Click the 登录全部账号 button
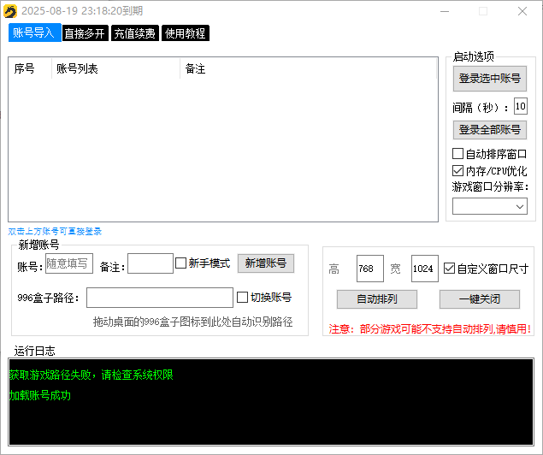Viewport: 543px width, 455px height. (489, 130)
